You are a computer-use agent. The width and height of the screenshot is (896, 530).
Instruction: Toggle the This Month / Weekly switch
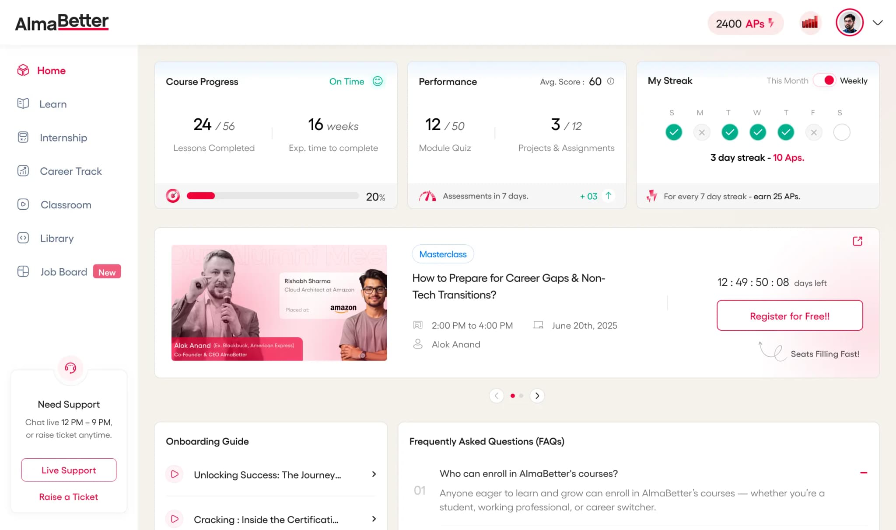tap(824, 80)
